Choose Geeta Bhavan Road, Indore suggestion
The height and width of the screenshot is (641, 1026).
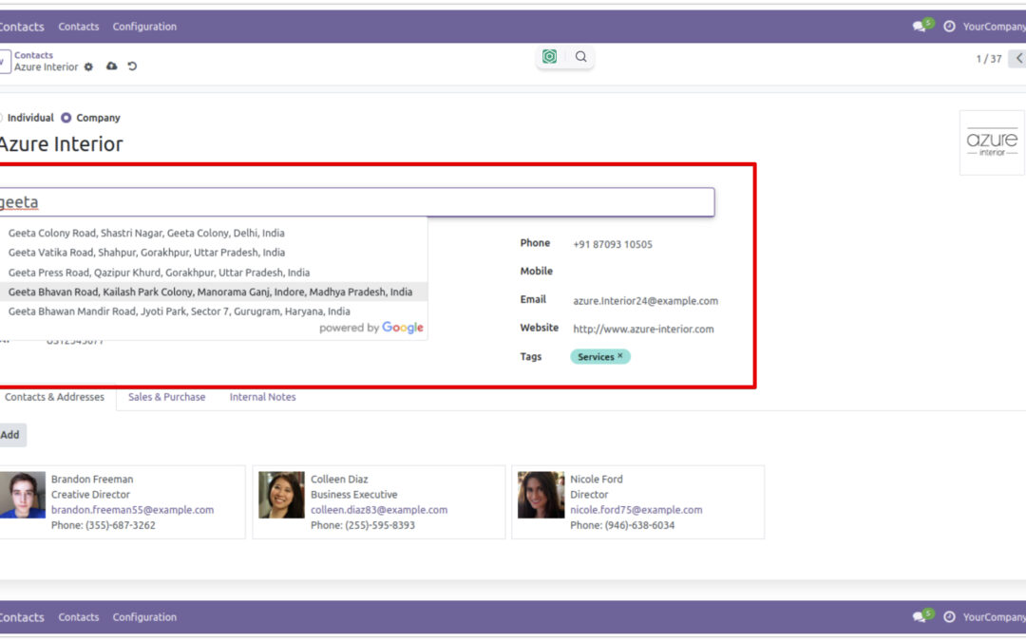214,292
